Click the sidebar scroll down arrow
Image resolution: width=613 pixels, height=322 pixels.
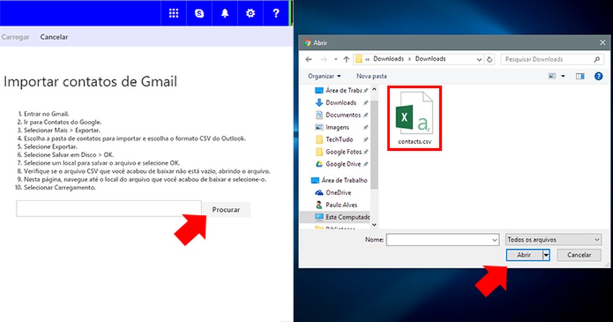[374, 224]
